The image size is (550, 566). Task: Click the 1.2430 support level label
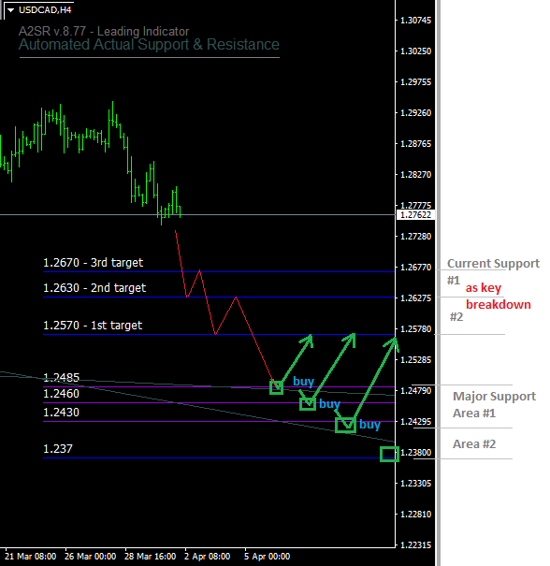point(62,413)
